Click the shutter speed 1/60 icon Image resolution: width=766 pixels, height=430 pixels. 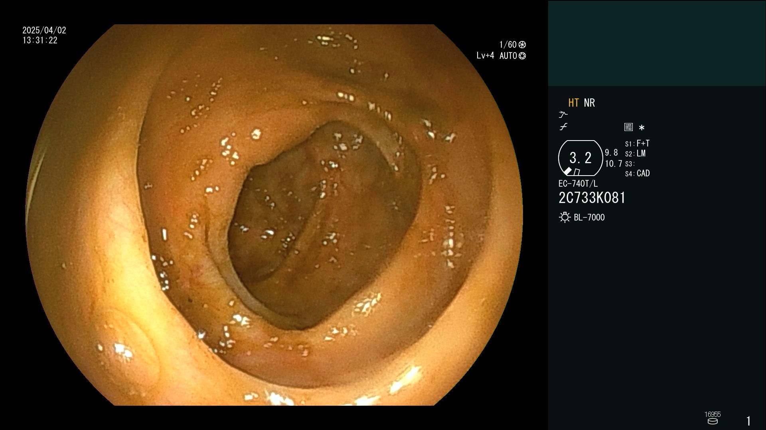pyautogui.click(x=522, y=45)
